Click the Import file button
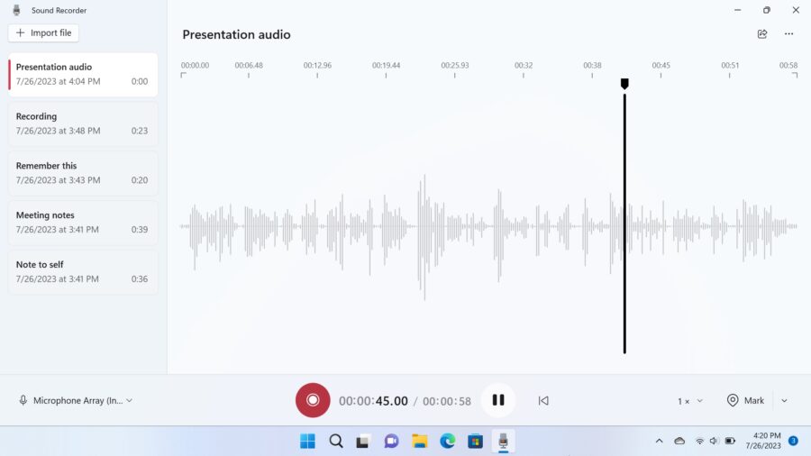The image size is (811, 456). tap(43, 32)
